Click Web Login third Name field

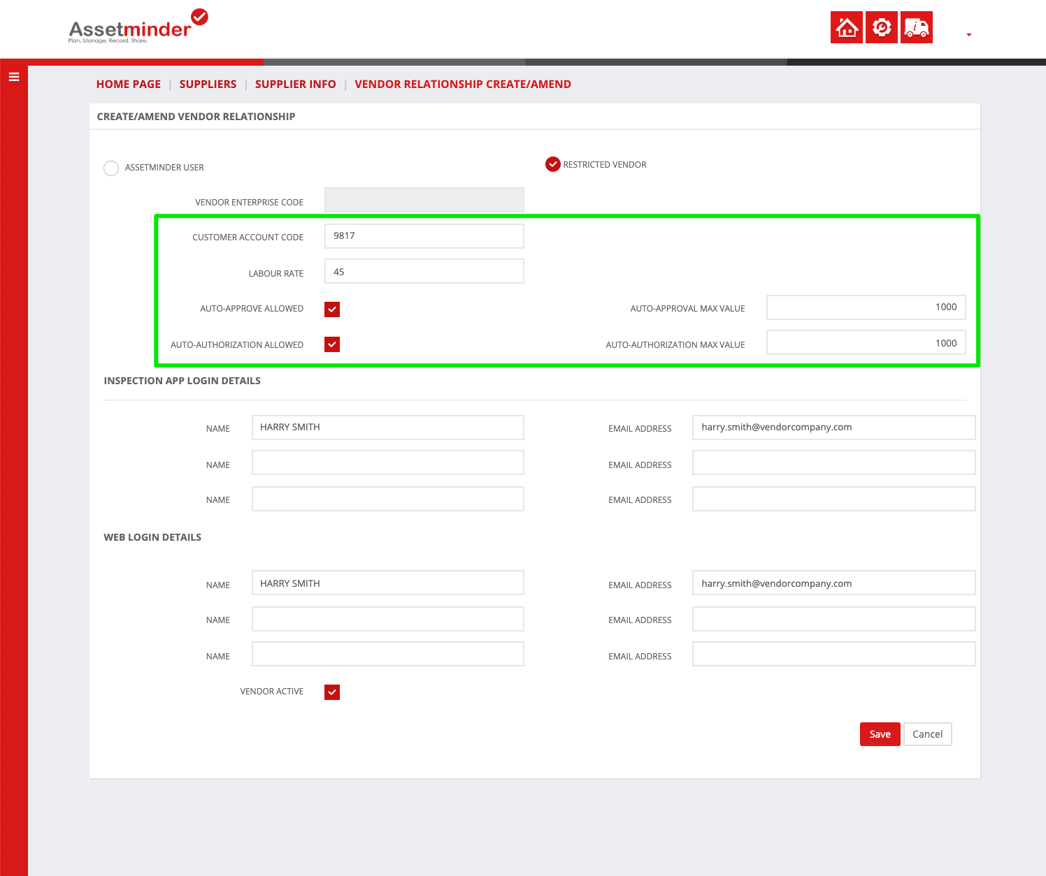pyautogui.click(x=388, y=654)
